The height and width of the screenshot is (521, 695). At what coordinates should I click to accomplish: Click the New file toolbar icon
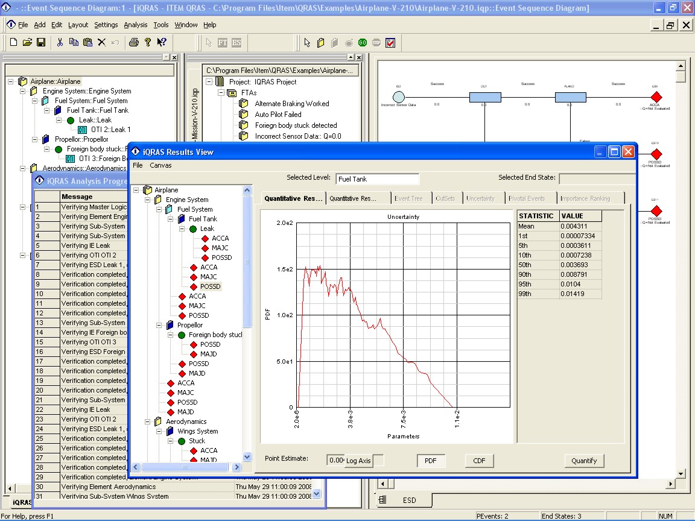click(x=13, y=43)
